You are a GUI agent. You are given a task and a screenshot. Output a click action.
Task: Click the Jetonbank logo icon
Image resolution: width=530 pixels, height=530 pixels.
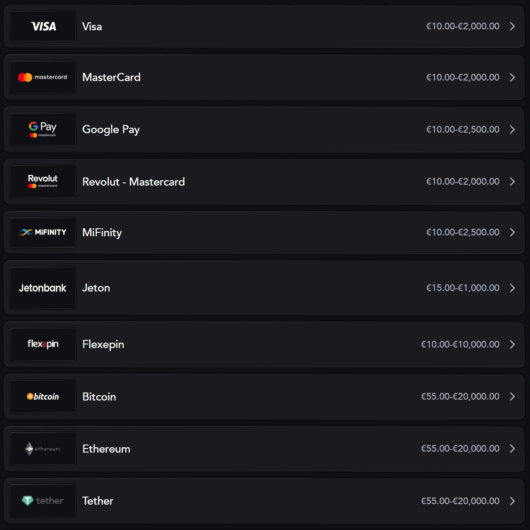click(x=43, y=288)
